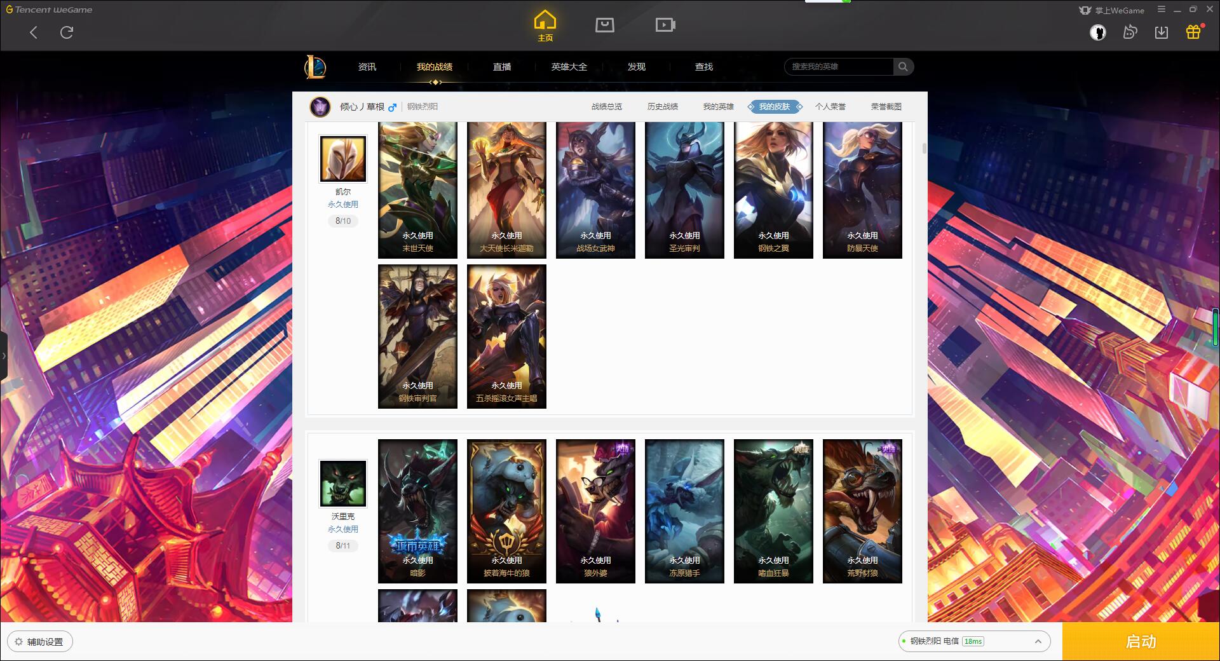The width and height of the screenshot is (1220, 661).
Task: Expand the server selector 钢铁烈阳 电信
Action: (973, 641)
